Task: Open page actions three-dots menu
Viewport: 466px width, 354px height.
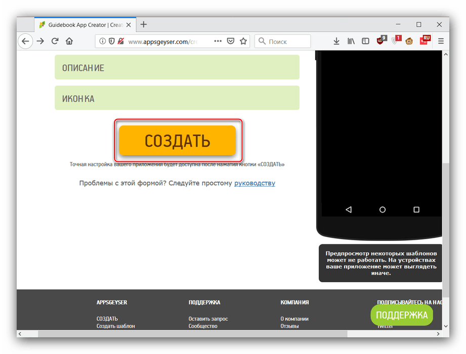Action: [x=218, y=41]
